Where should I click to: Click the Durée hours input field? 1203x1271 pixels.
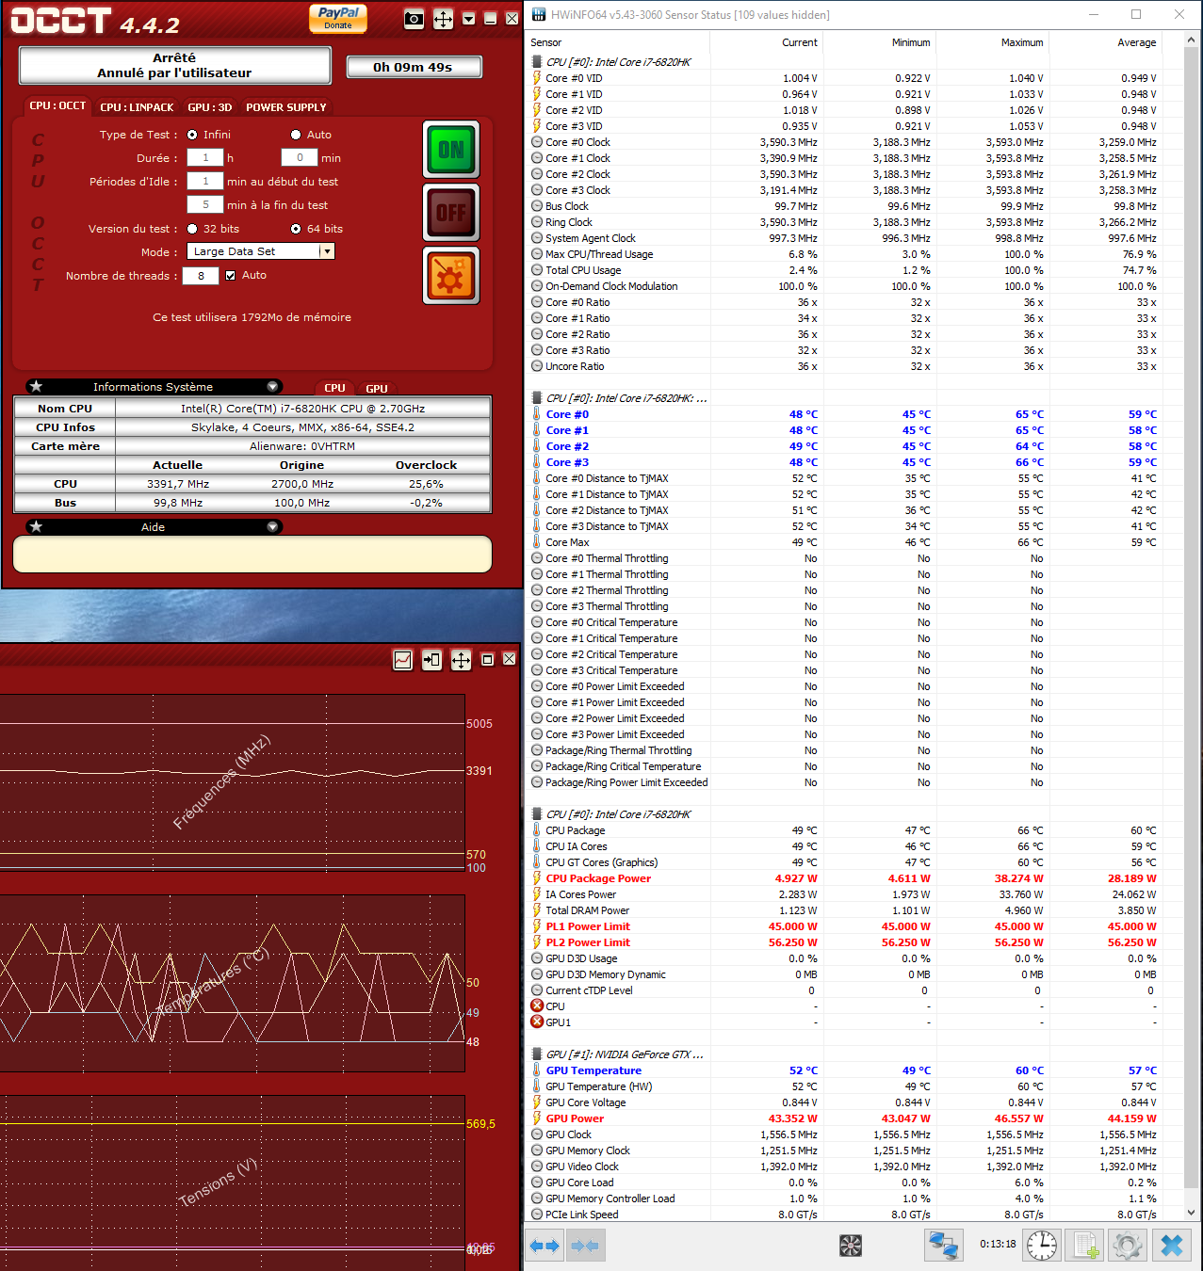point(205,158)
